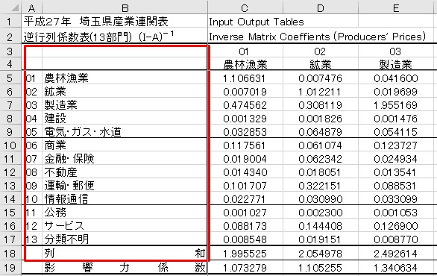Click the title cell 平成27年 埼玉県産業連関表

tap(96, 22)
